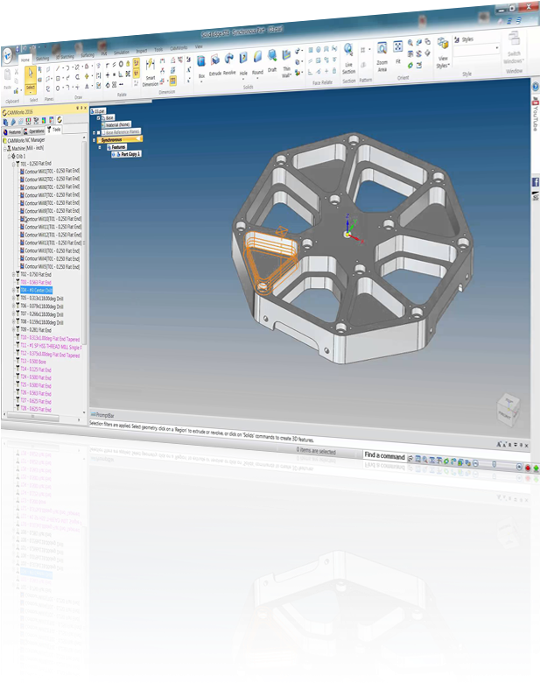
Task: Select the Revolve command
Action: [x=229, y=64]
